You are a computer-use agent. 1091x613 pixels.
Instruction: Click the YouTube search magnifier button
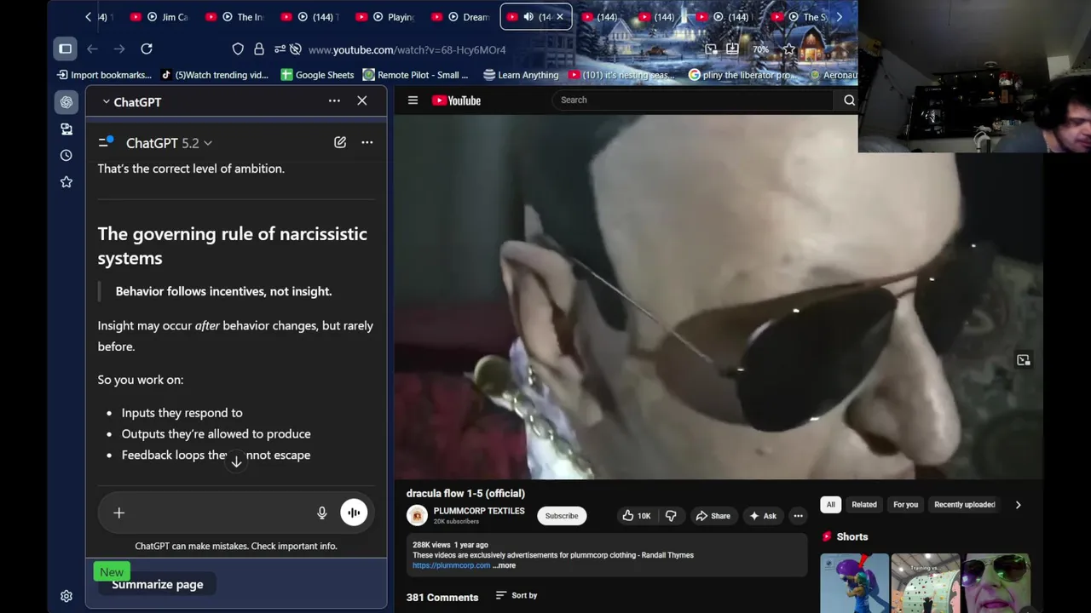click(x=849, y=100)
